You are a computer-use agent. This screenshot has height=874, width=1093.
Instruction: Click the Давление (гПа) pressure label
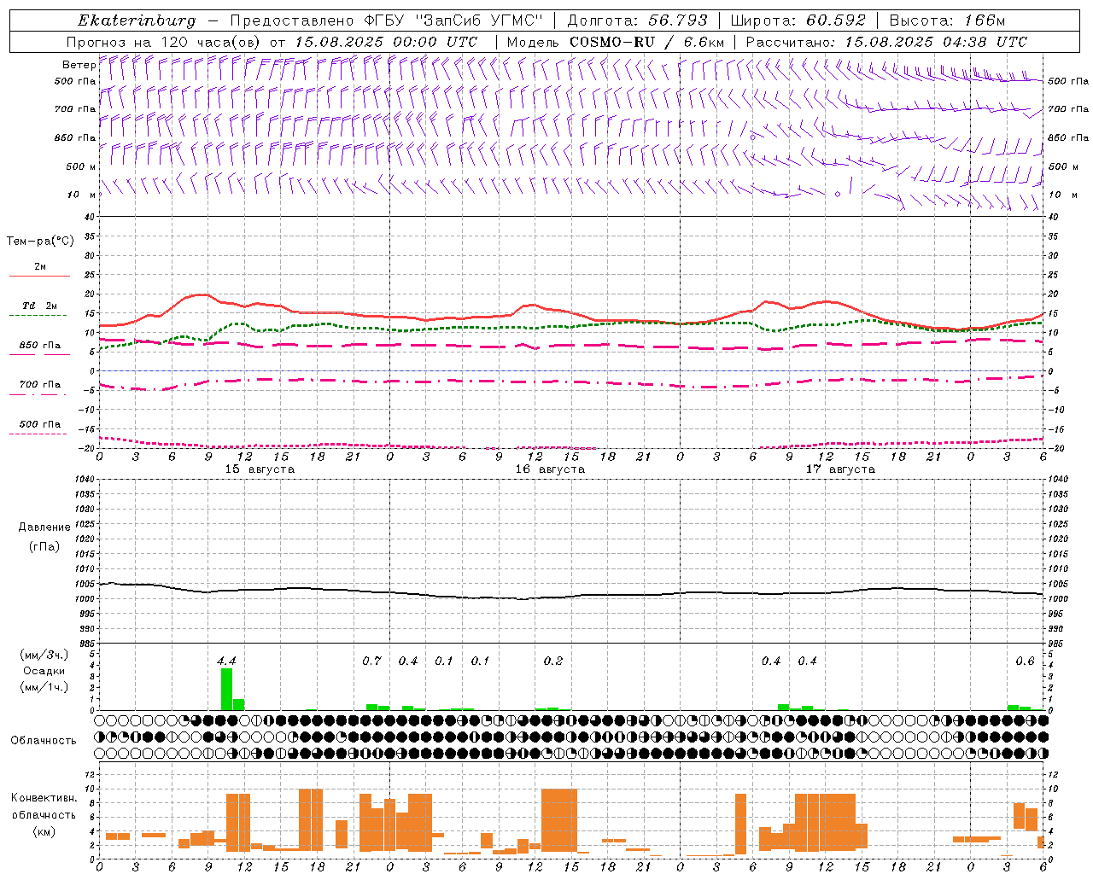(x=44, y=536)
